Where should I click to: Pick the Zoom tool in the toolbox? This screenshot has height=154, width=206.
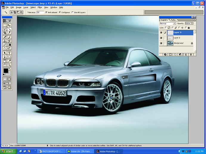[x=9, y=65]
